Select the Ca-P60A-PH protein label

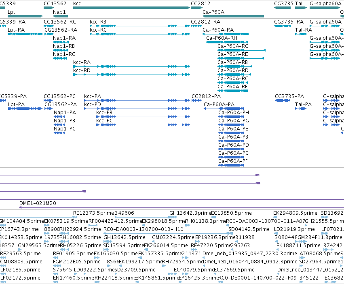[234, 113]
